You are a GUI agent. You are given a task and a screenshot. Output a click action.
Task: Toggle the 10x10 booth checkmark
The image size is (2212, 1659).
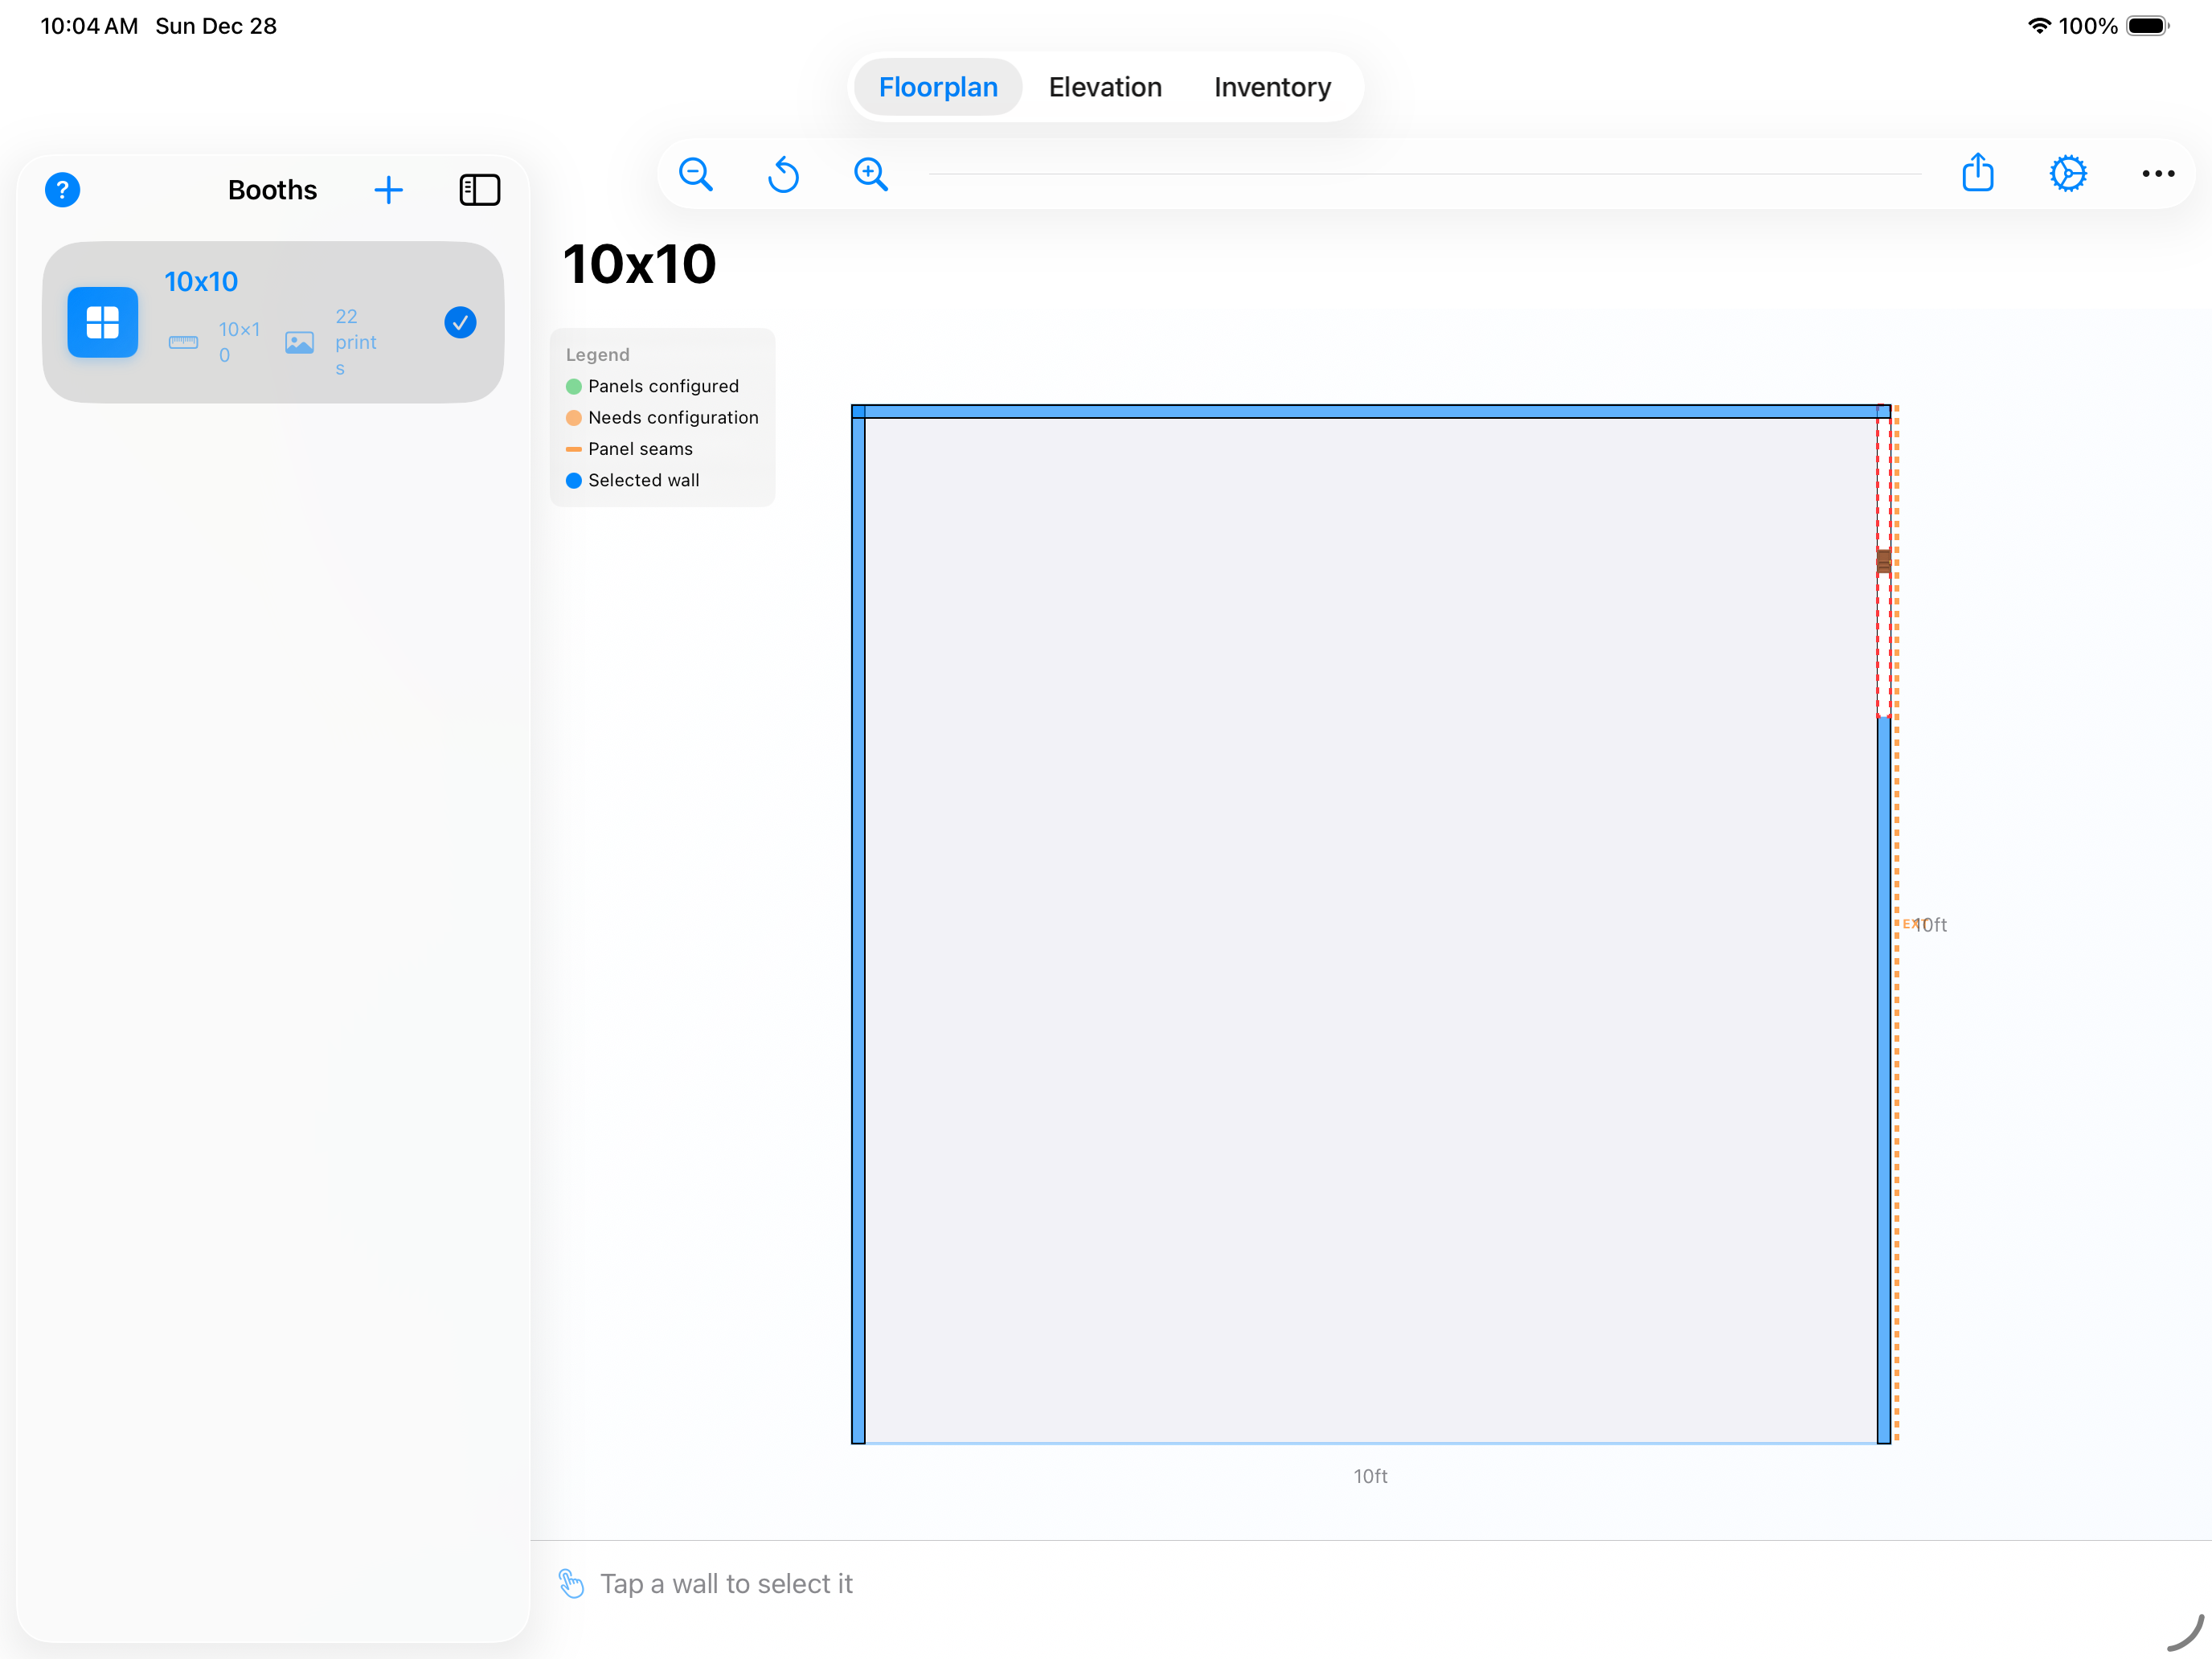point(460,322)
